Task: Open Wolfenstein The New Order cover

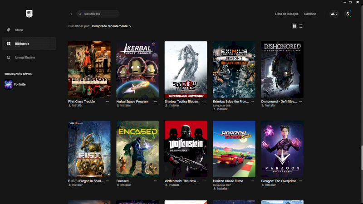Action: point(186,149)
